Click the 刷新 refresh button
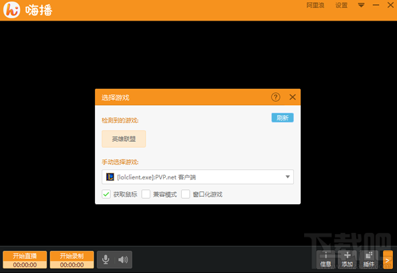Screen dimensions: 397x273 coord(283,118)
